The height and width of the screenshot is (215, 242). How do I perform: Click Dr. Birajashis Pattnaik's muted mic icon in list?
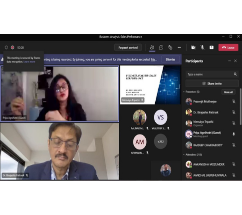234,112
